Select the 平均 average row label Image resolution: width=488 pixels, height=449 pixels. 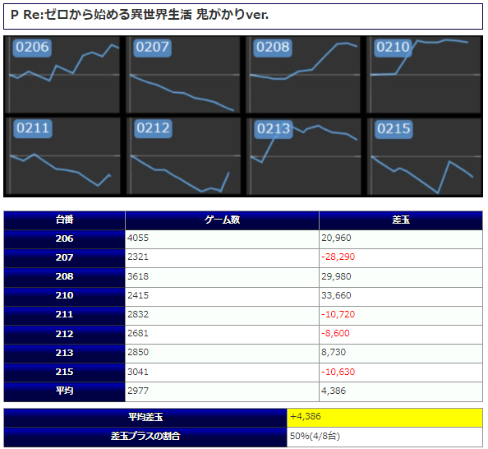64,391
